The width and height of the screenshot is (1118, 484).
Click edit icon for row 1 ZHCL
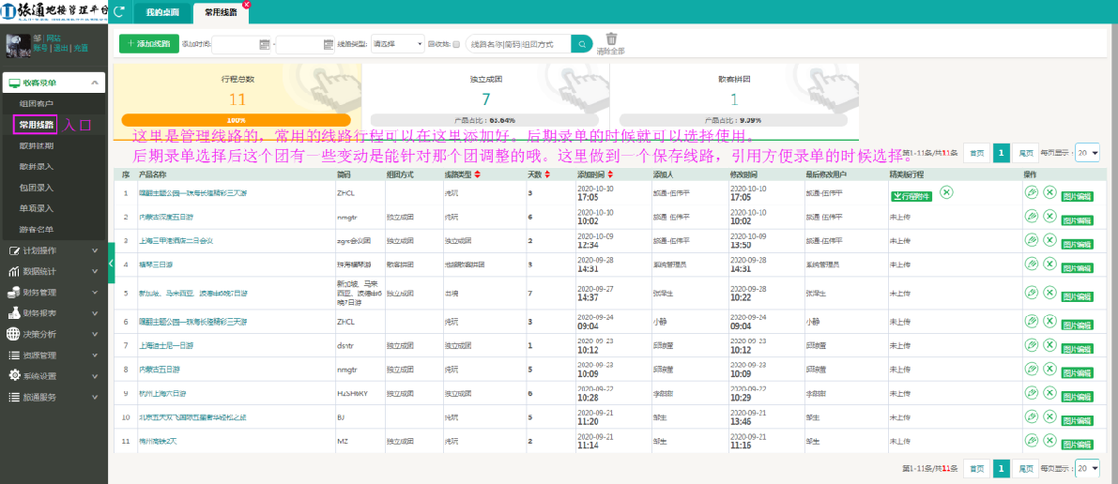point(1031,191)
